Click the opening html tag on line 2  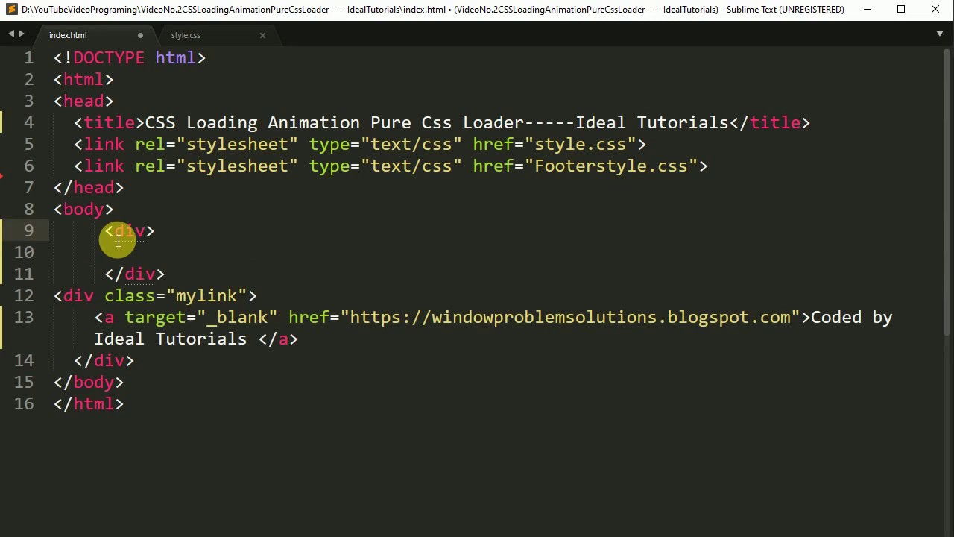[x=83, y=79]
